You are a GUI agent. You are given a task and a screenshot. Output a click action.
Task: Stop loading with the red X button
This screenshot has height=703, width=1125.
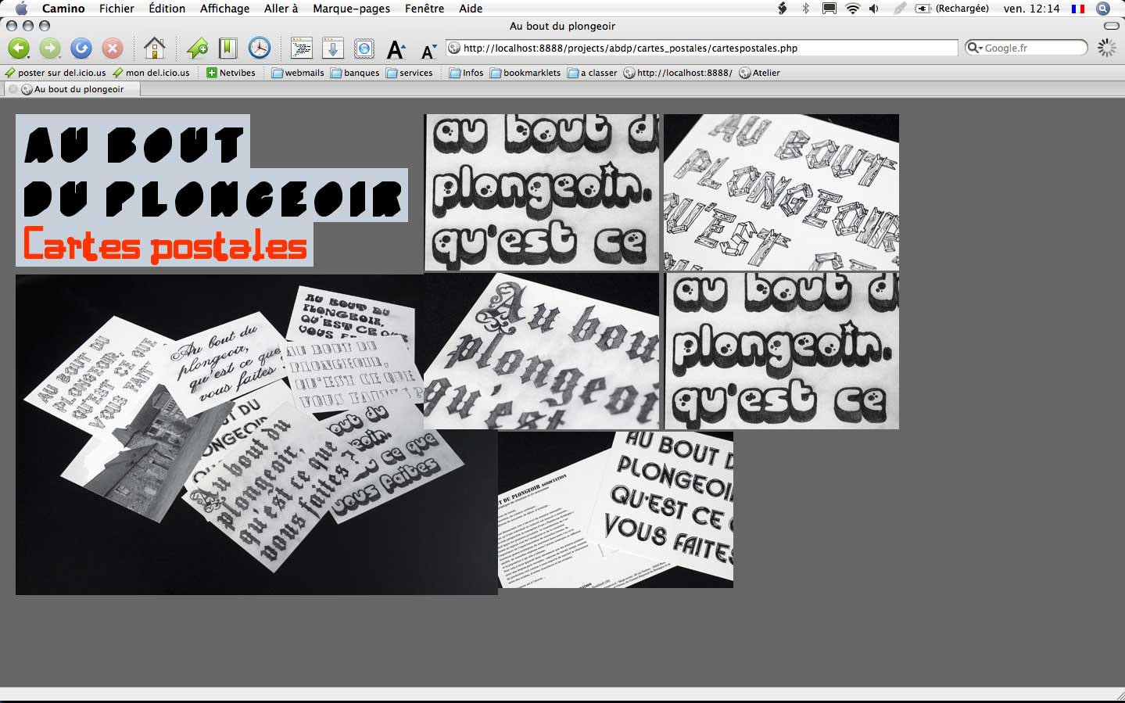[x=113, y=48]
